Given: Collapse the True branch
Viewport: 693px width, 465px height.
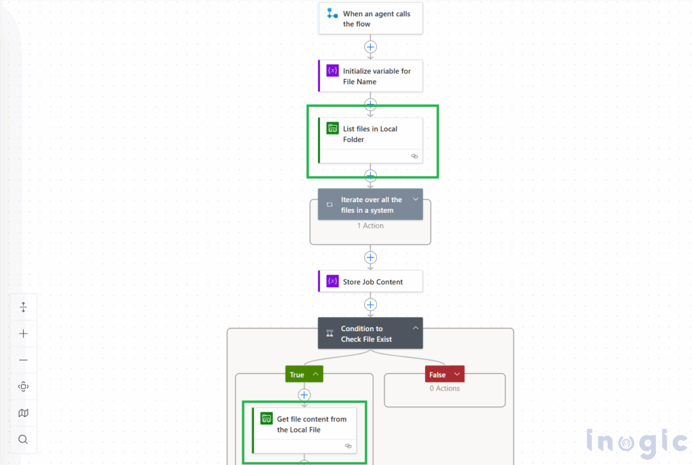Looking at the screenshot, I should point(315,374).
